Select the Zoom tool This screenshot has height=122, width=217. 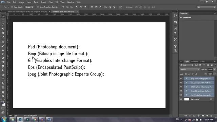[x=3, y=96]
